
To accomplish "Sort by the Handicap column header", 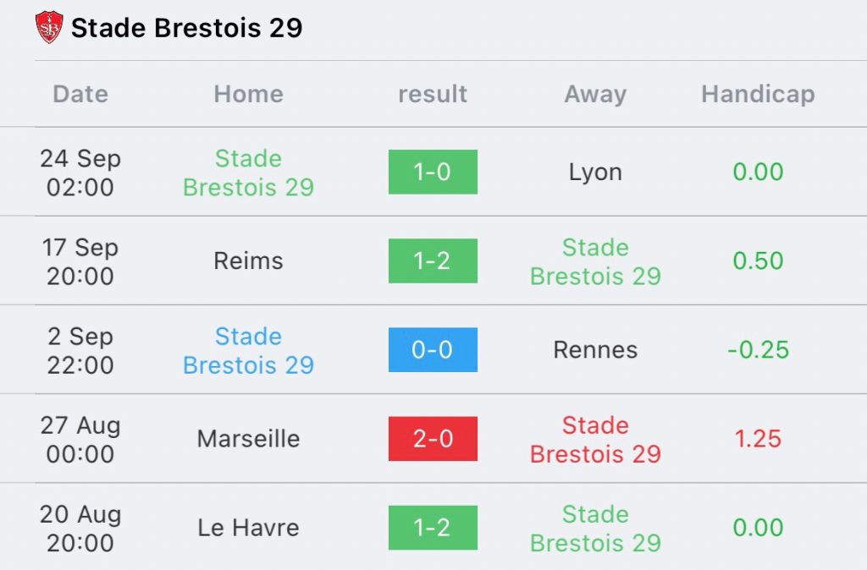I will click(758, 94).
